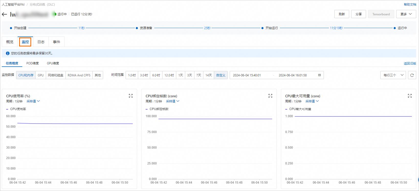This screenshot has width=419, height=191.
Task: Open 采样值 dropdown in CPU最大可用量 chart
Action: 312,101
